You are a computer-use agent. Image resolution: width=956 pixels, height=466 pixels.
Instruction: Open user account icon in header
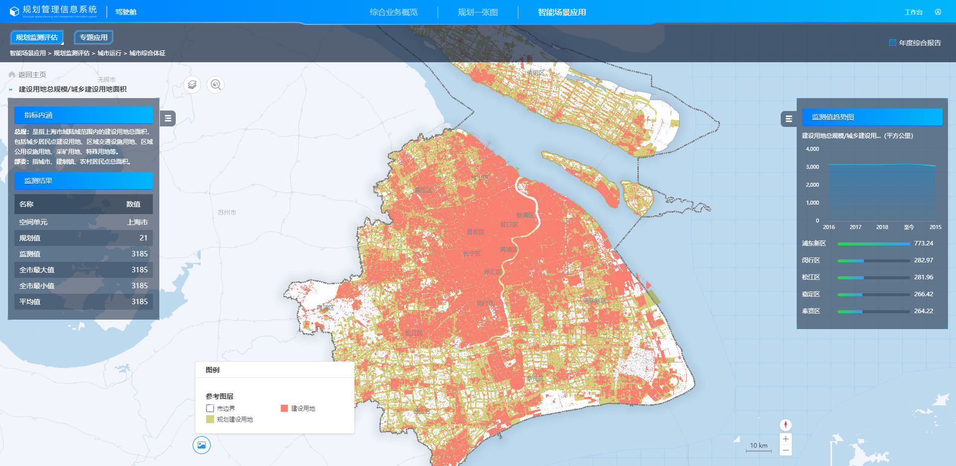click(x=938, y=12)
